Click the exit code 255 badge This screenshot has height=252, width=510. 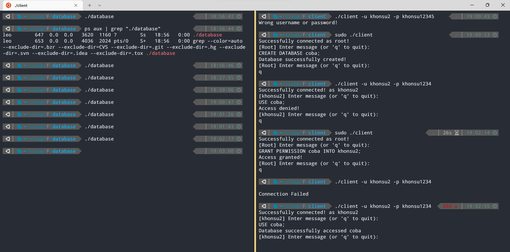point(448,206)
